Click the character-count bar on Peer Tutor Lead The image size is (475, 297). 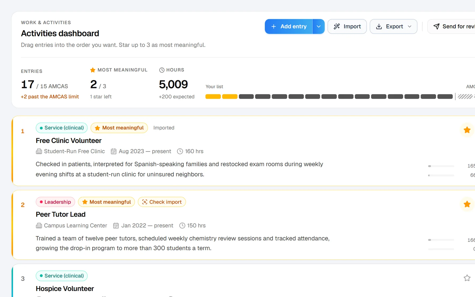click(441, 240)
